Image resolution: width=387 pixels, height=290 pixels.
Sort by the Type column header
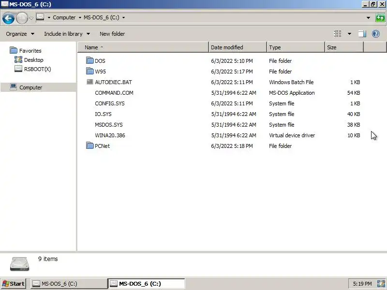[296, 47]
